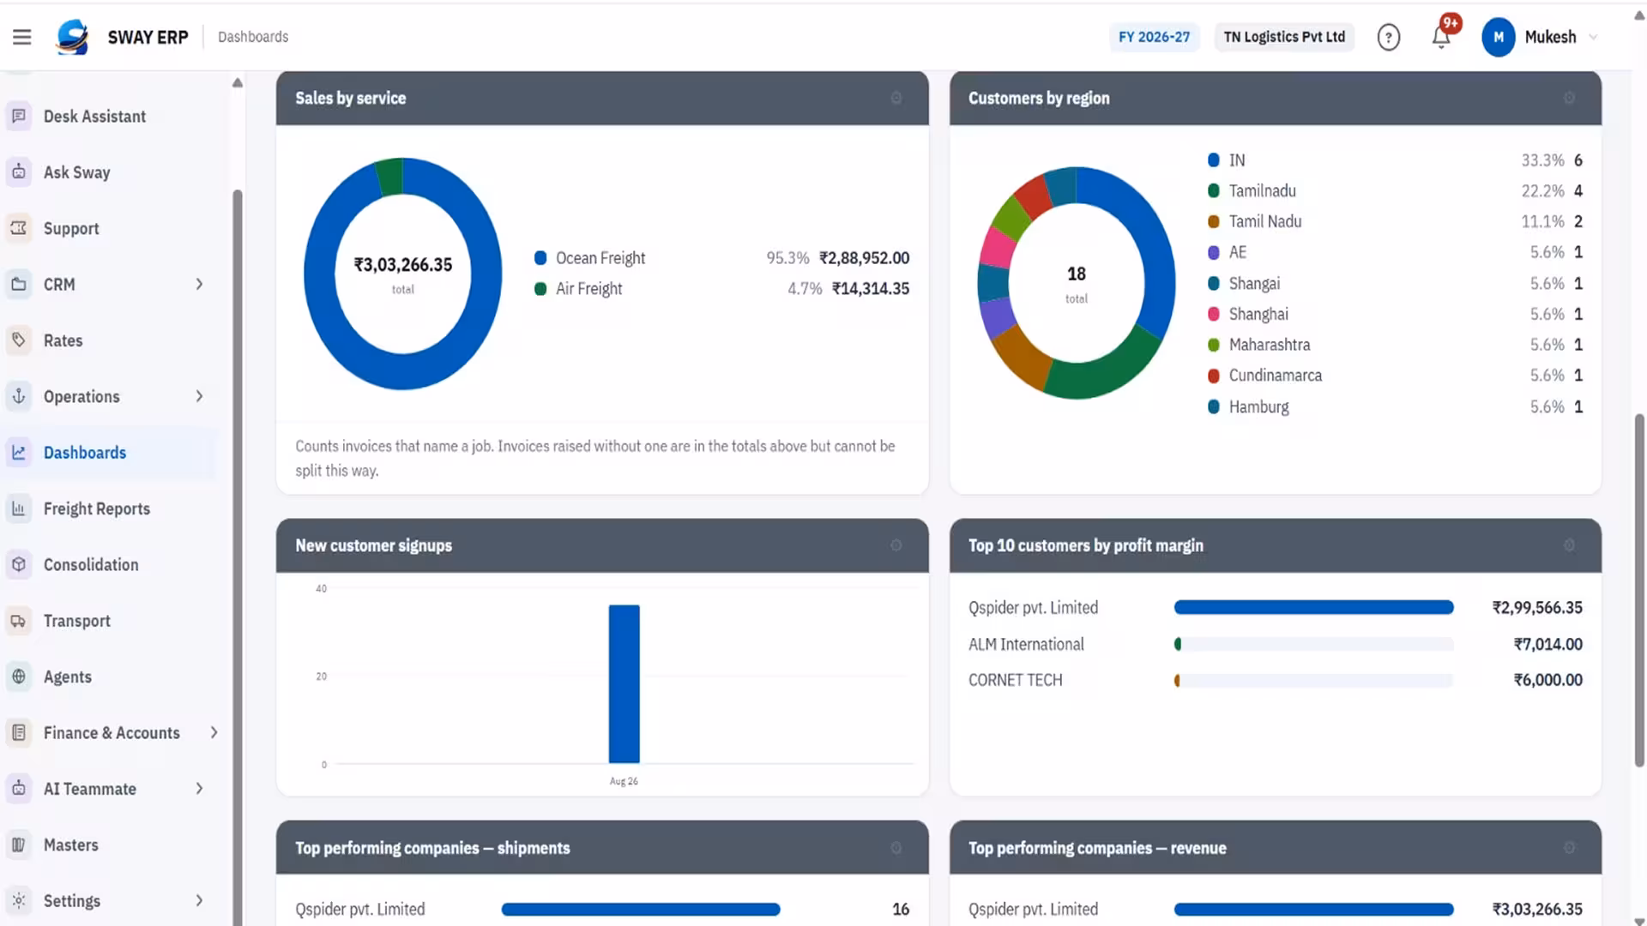Open settings gear on New customer signups card

point(896,545)
